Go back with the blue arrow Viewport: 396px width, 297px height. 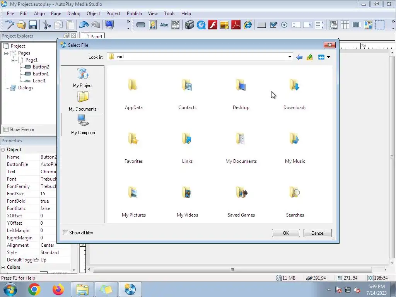(x=299, y=57)
